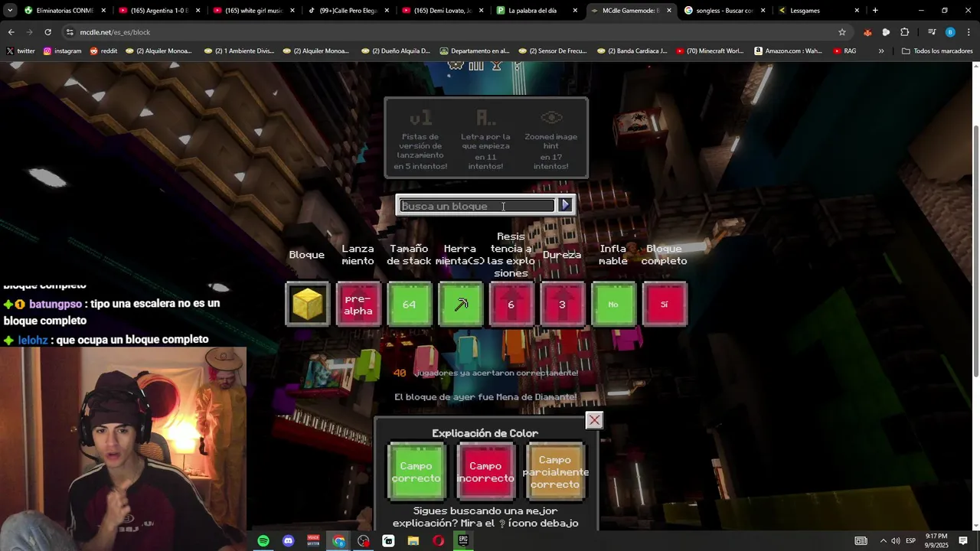Bookmark this page with star icon
The width and height of the screenshot is (980, 551).
click(x=842, y=32)
